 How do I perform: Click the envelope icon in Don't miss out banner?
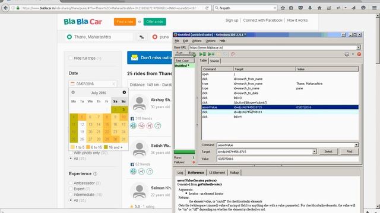pos(134,57)
